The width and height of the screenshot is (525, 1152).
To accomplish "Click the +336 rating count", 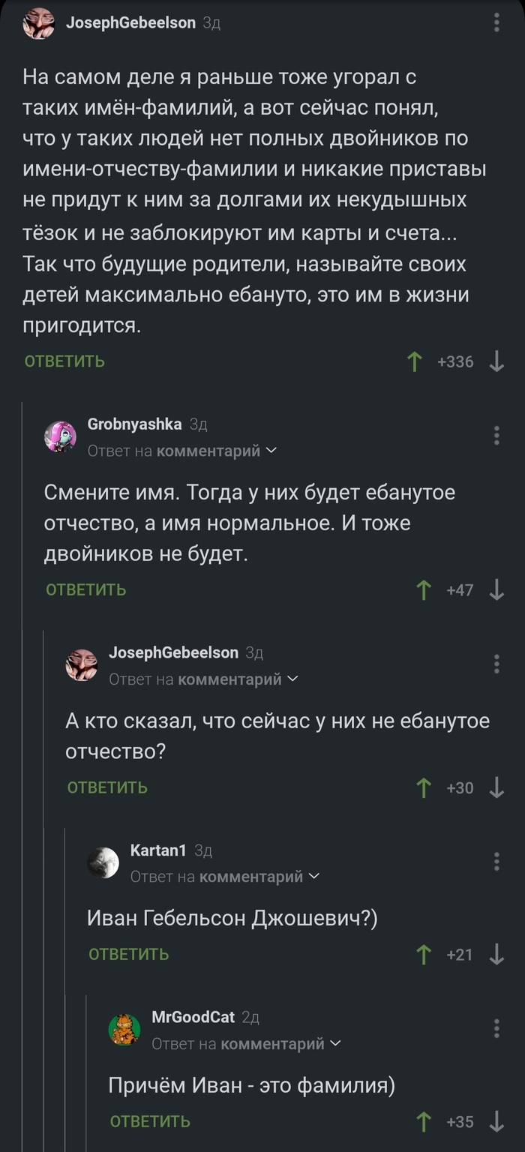I will (457, 361).
